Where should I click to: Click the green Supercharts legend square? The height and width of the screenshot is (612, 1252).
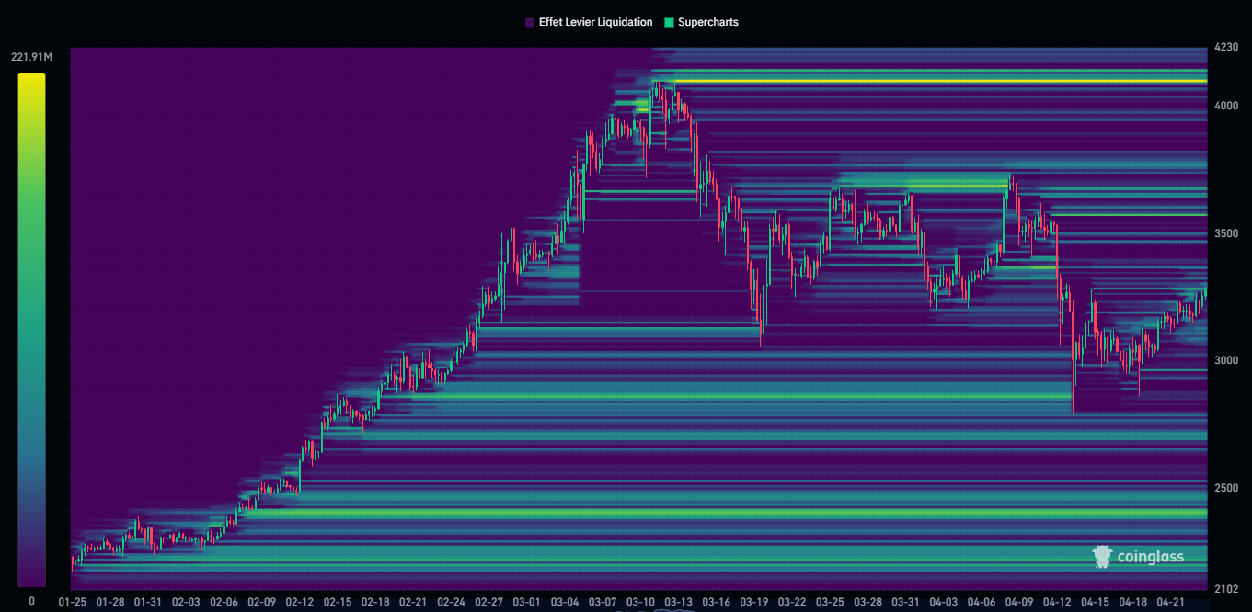[x=669, y=22]
